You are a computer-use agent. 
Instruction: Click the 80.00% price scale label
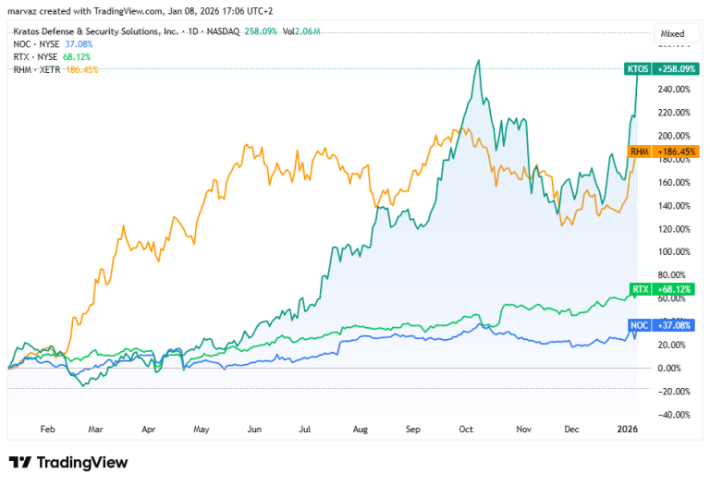click(x=674, y=275)
